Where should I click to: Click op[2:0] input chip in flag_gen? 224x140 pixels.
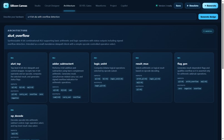coord(204,82)
